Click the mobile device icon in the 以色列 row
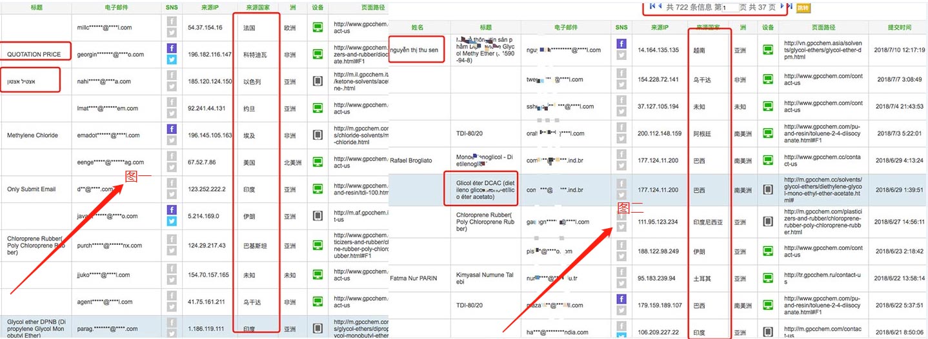 pyautogui.click(x=318, y=81)
